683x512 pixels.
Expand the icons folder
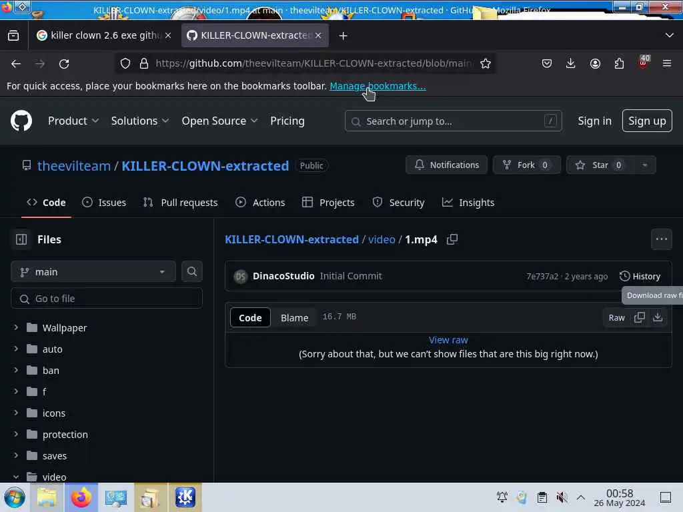pyautogui.click(x=16, y=412)
